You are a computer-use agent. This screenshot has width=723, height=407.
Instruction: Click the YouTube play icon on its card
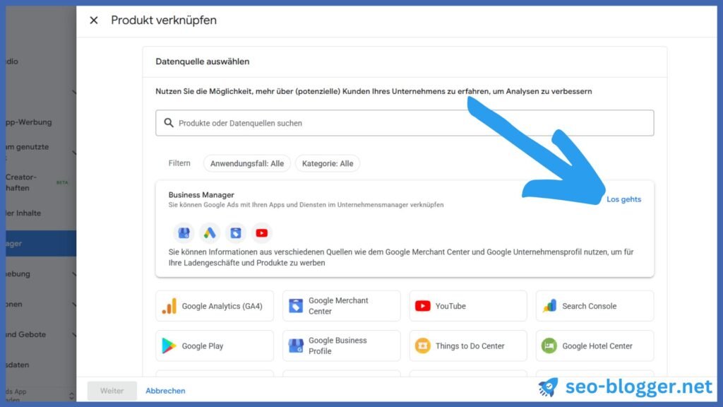(x=422, y=306)
